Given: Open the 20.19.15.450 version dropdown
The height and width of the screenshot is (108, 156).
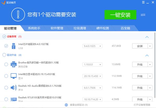Looking at the screenshot, I should pos(92,76).
